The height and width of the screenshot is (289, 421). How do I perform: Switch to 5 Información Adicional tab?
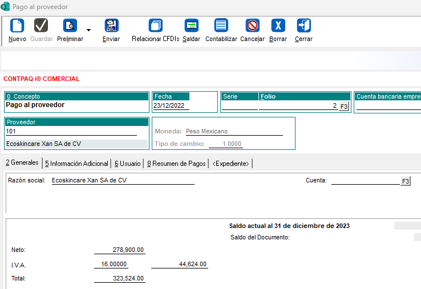(76, 164)
